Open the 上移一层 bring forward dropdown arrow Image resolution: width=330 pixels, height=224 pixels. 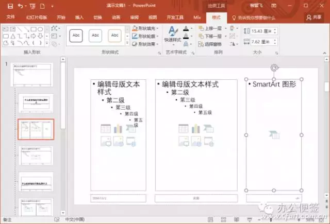point(225,28)
